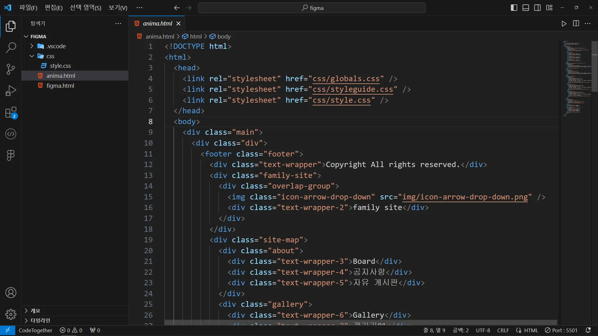
Task: Toggle the primary sidebar visibility
Action: coord(514,8)
